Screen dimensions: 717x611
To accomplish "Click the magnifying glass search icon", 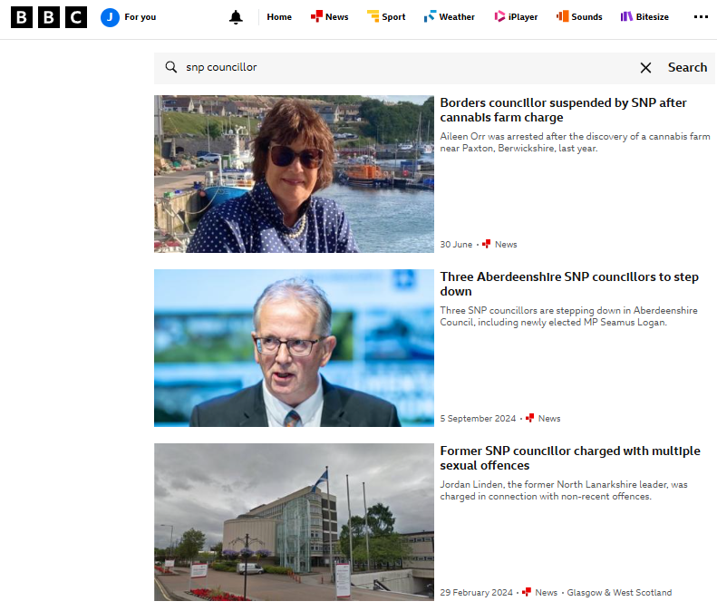I will click(x=170, y=67).
